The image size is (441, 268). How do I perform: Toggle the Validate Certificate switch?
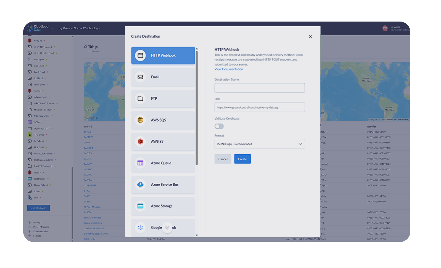(x=219, y=126)
